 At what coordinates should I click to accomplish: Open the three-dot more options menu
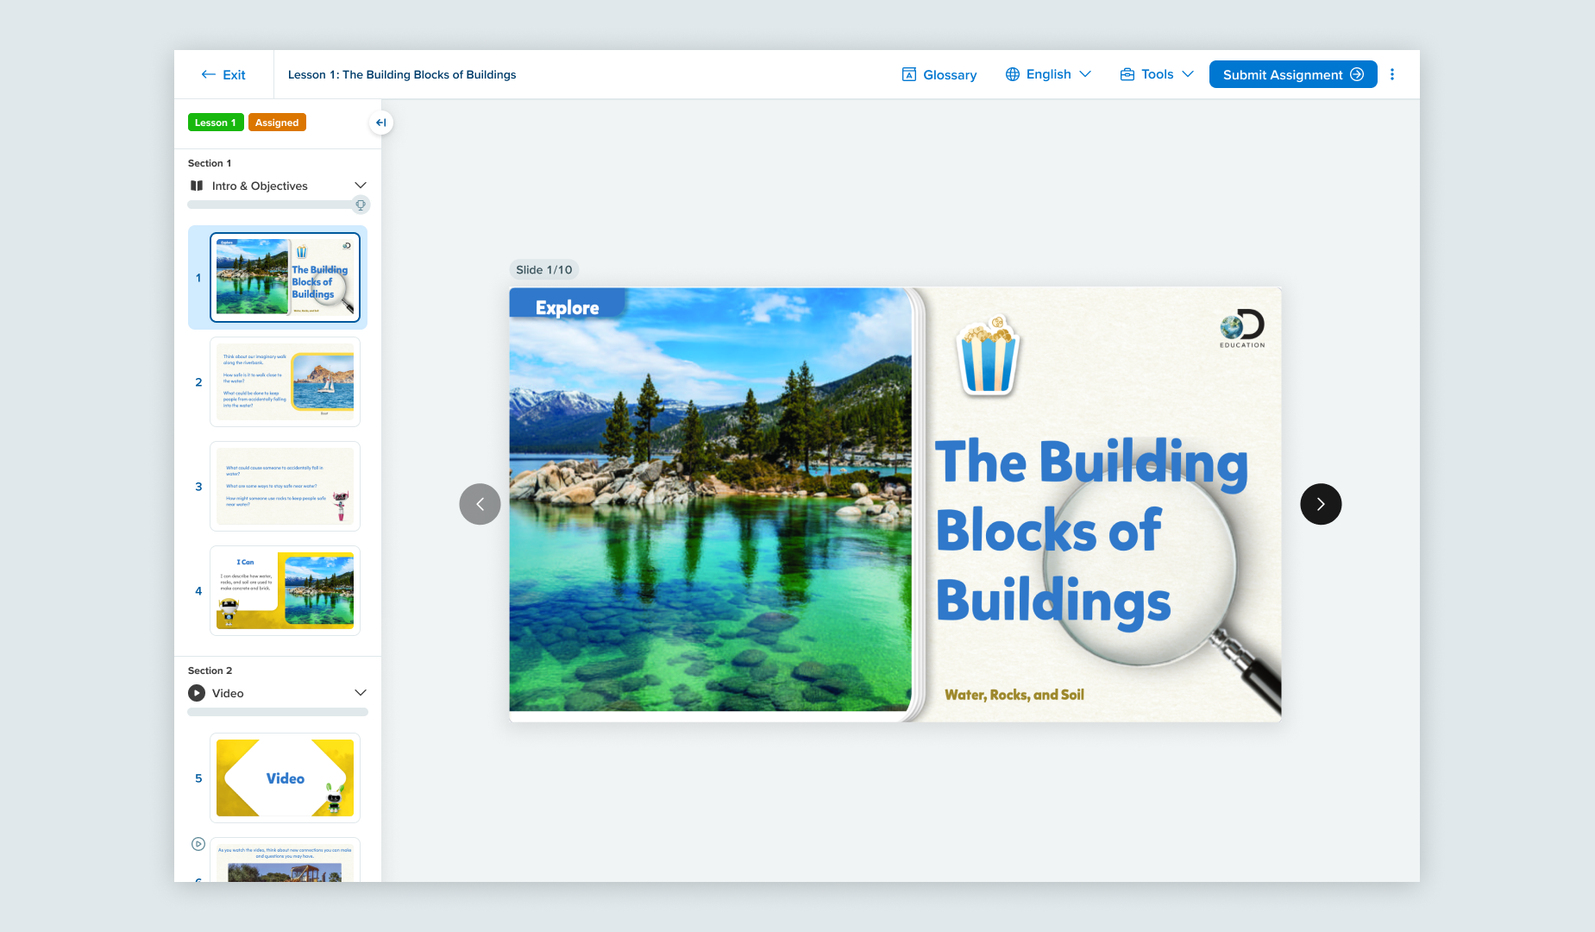click(x=1392, y=74)
